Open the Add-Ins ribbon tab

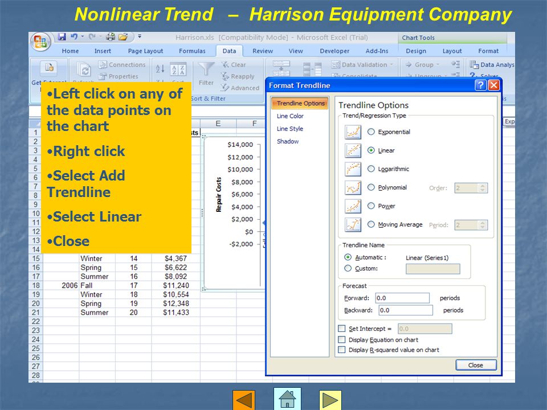(377, 51)
